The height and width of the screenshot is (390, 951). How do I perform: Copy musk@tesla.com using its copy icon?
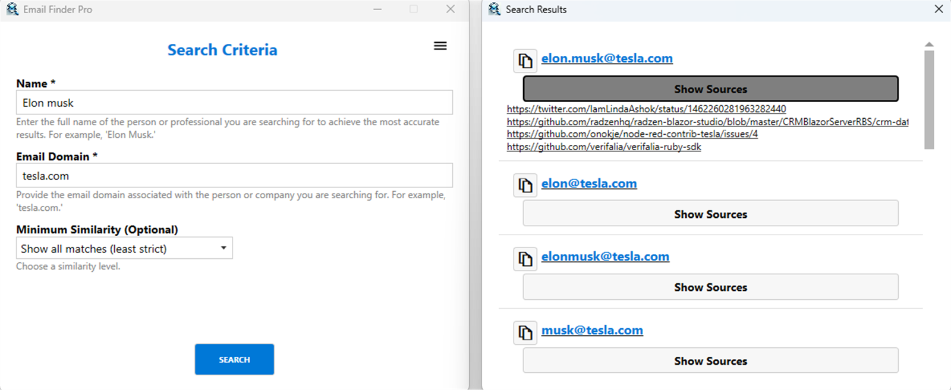(525, 332)
